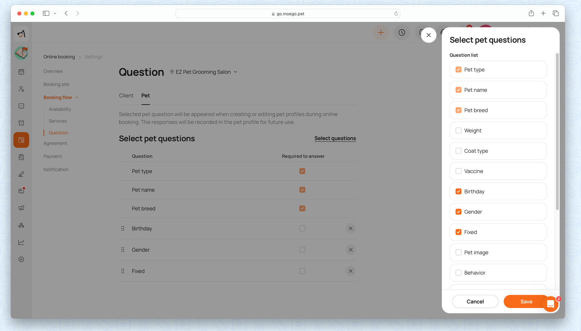Viewport: 581px width, 331px height.
Task: Click the question list scrollbar
Action: (x=557, y=131)
